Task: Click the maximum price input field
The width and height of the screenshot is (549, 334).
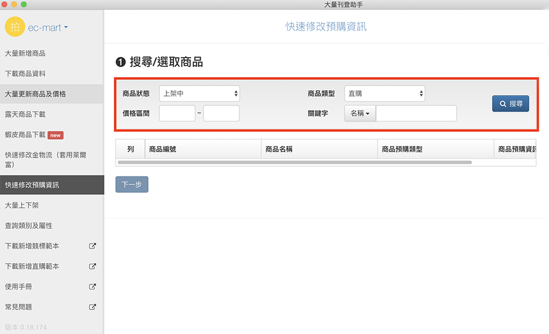Action: pos(221,114)
